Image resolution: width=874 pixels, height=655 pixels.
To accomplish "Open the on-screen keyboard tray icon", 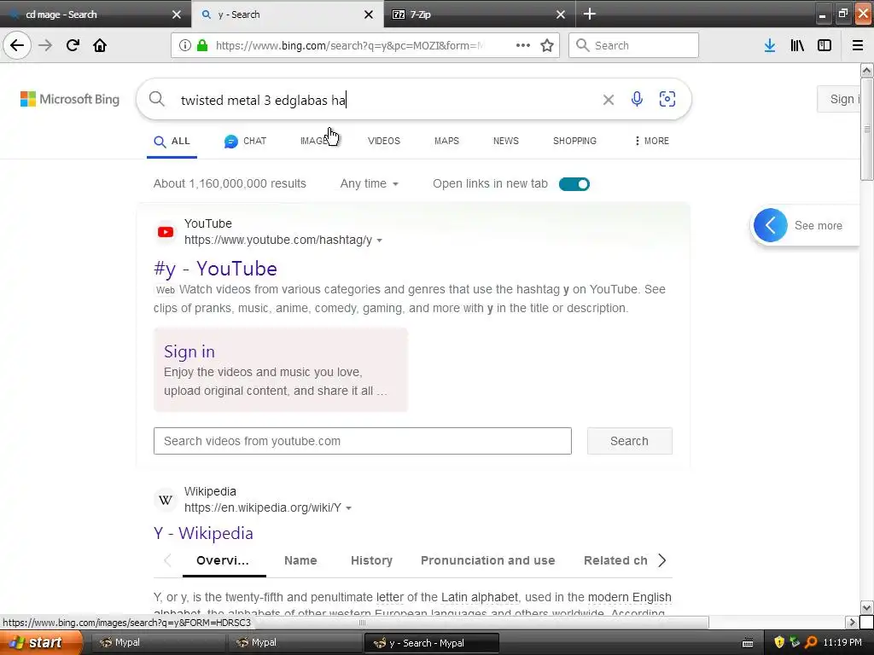I will click(x=748, y=643).
